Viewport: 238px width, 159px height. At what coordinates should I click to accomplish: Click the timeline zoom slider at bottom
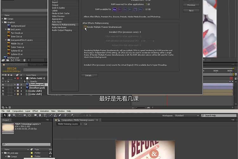click(x=140, y=108)
